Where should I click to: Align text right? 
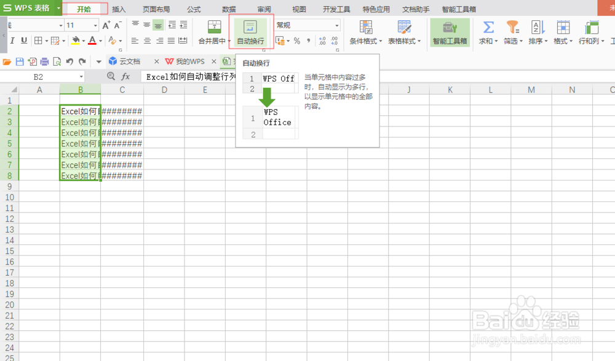(159, 41)
